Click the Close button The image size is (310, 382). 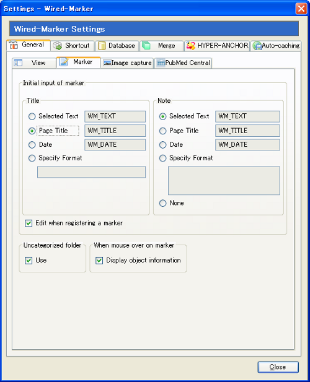pos(278,367)
